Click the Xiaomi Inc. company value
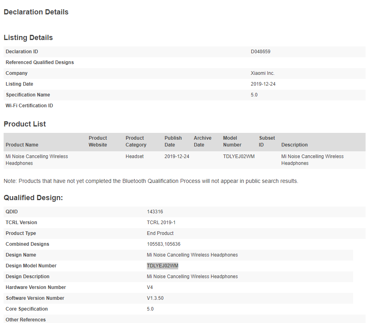The image size is (370, 323). pos(262,73)
